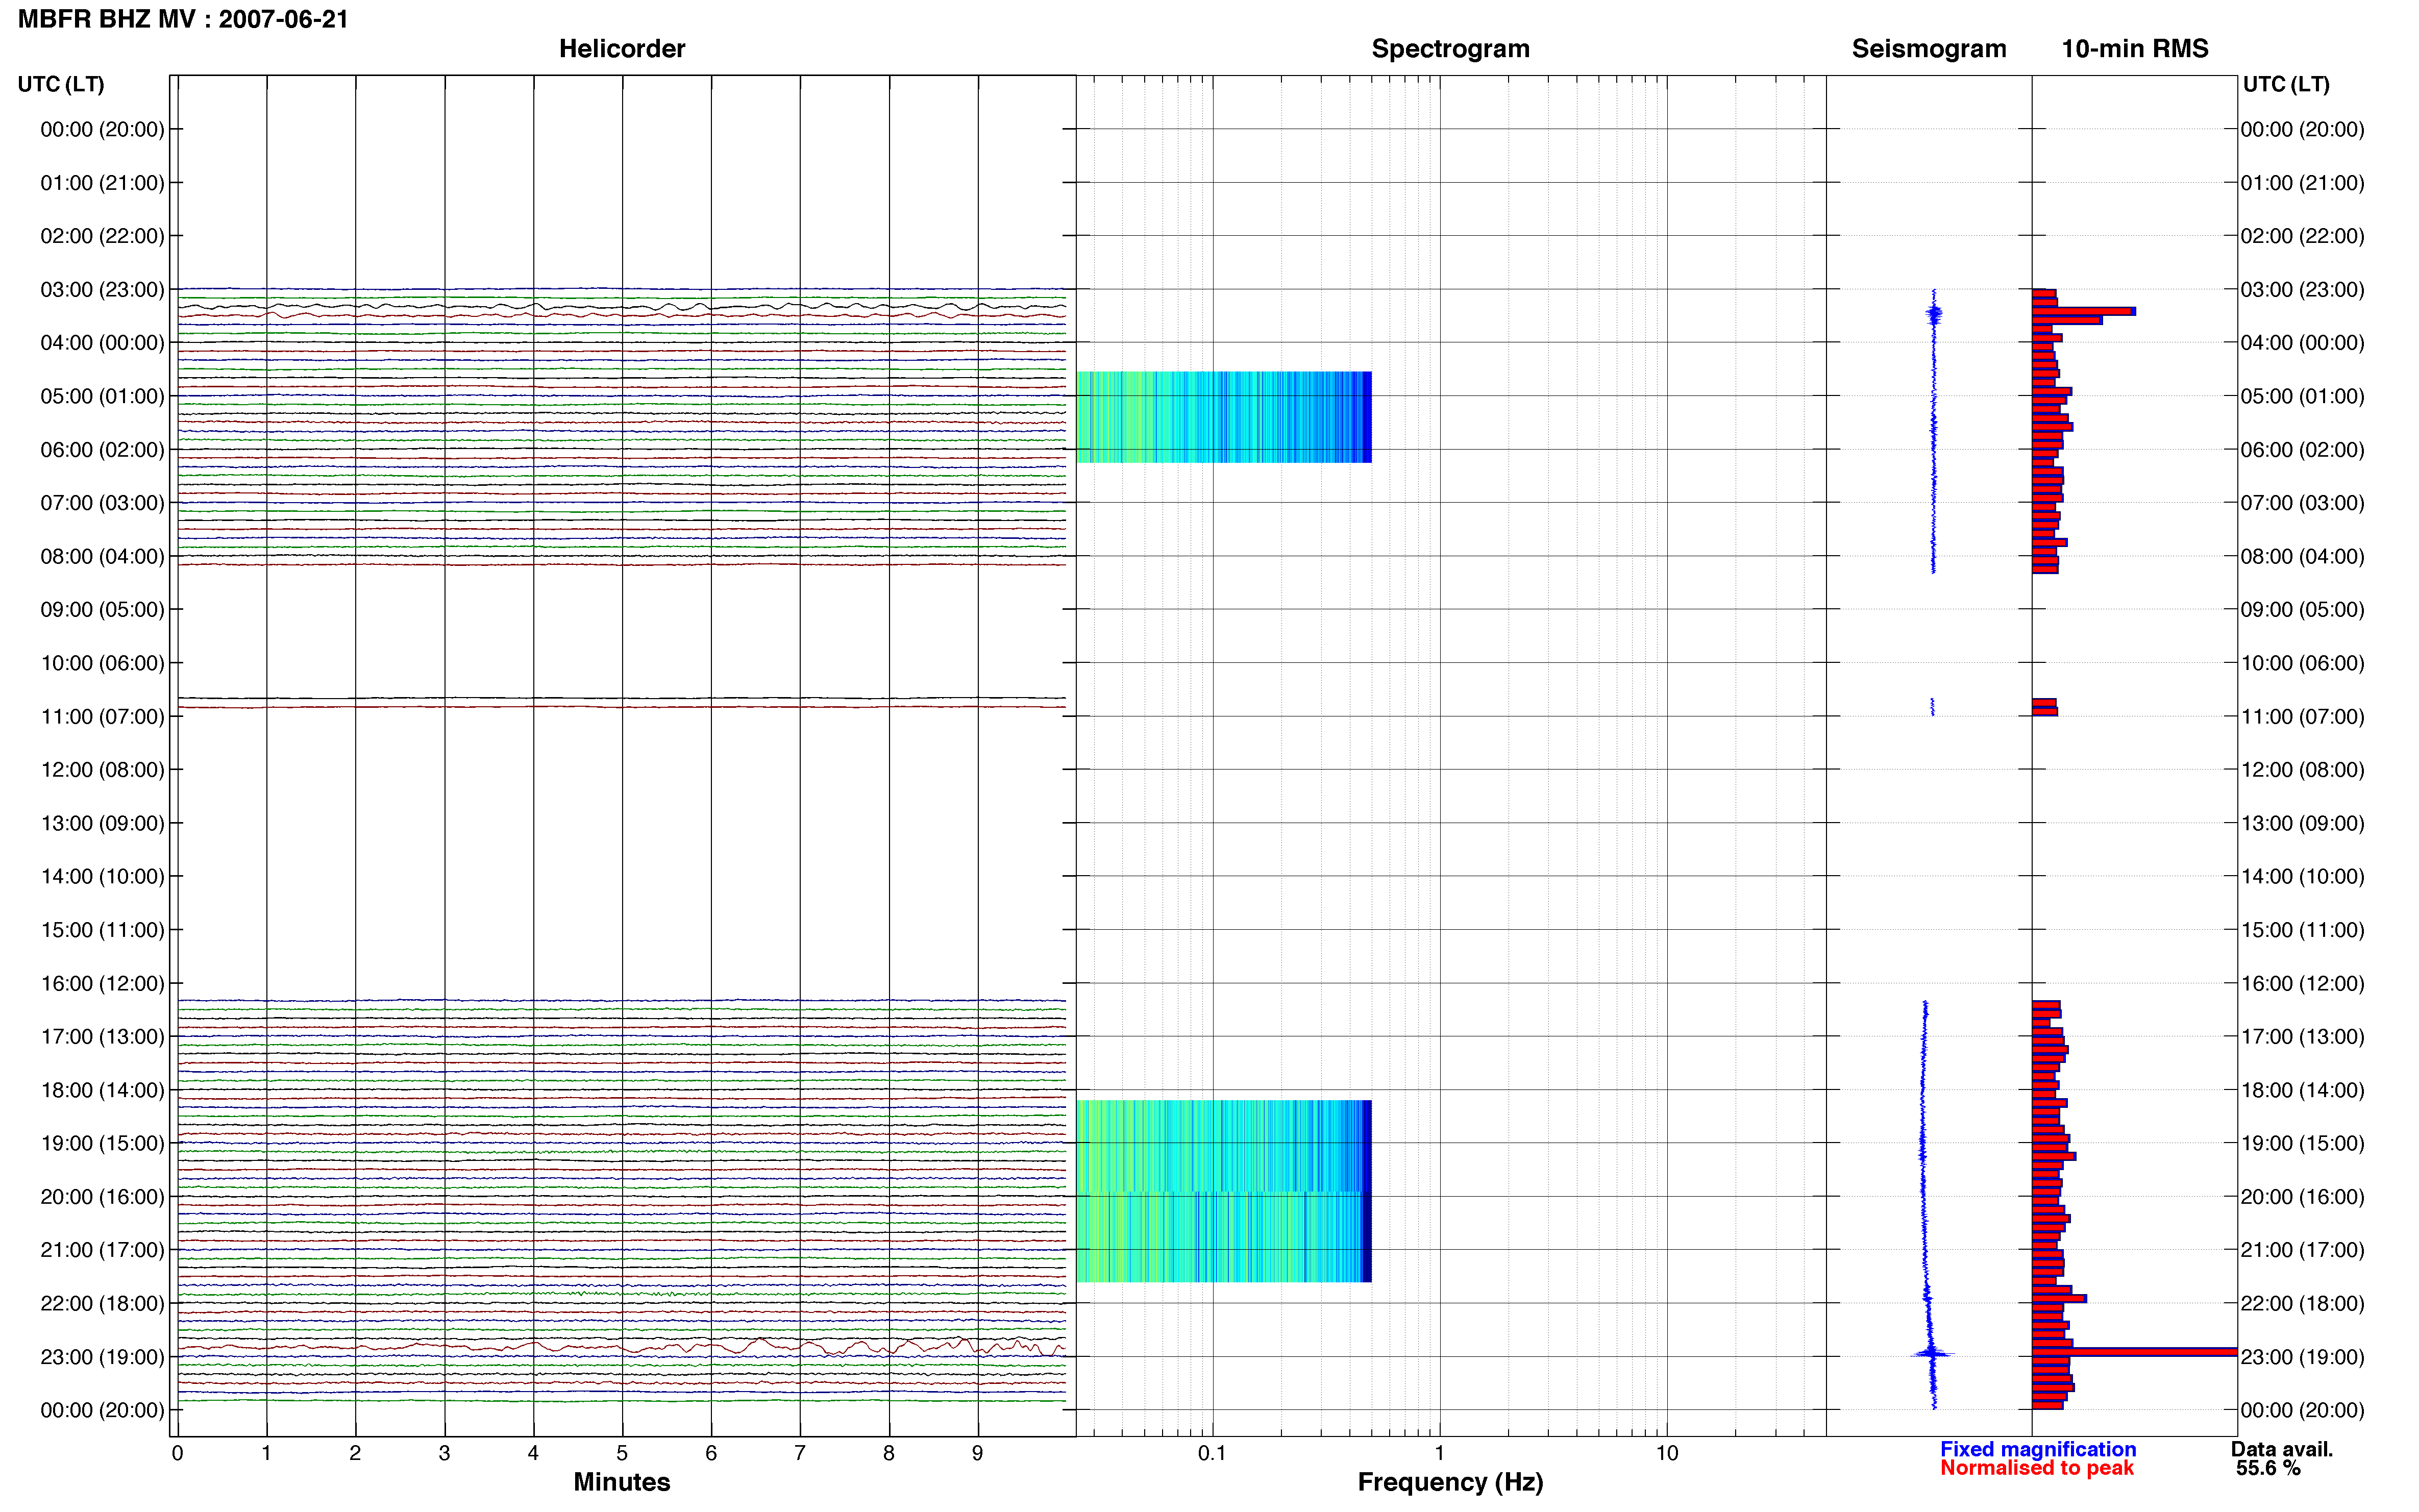Click right time label 22:00 (18:00)
Screen dimensions: 2419x1512
(x=2302, y=1303)
